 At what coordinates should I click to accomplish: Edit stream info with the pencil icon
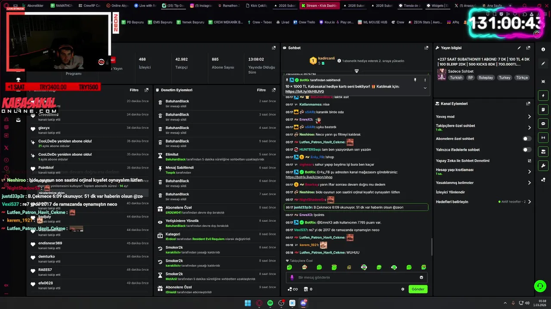pyautogui.click(x=519, y=48)
